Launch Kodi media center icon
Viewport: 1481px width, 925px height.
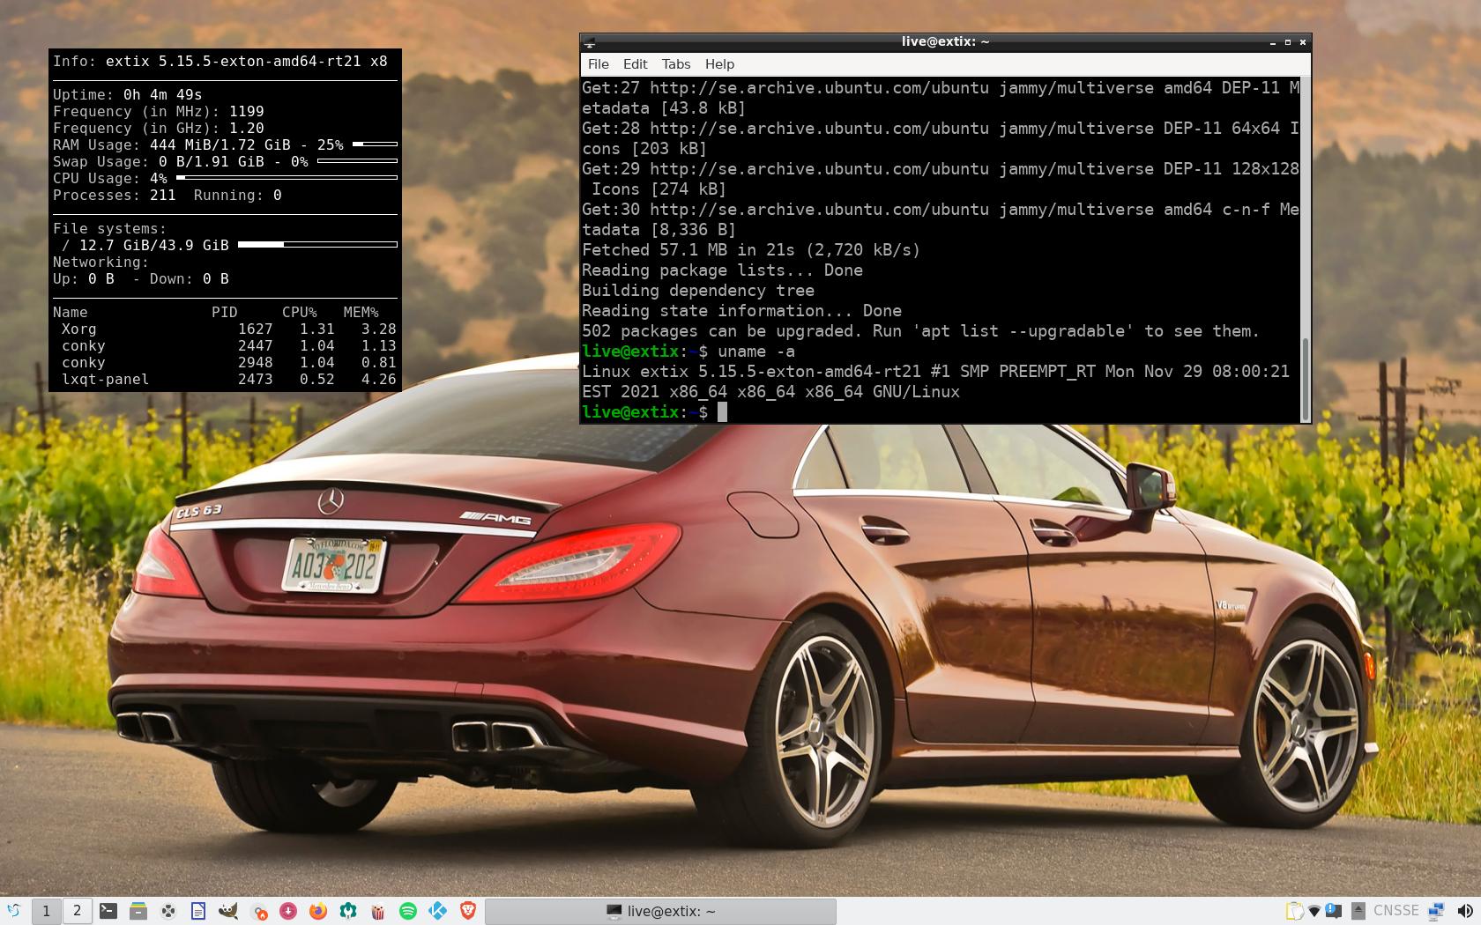(438, 911)
